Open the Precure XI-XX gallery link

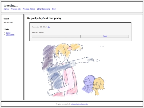tap(29, 9)
